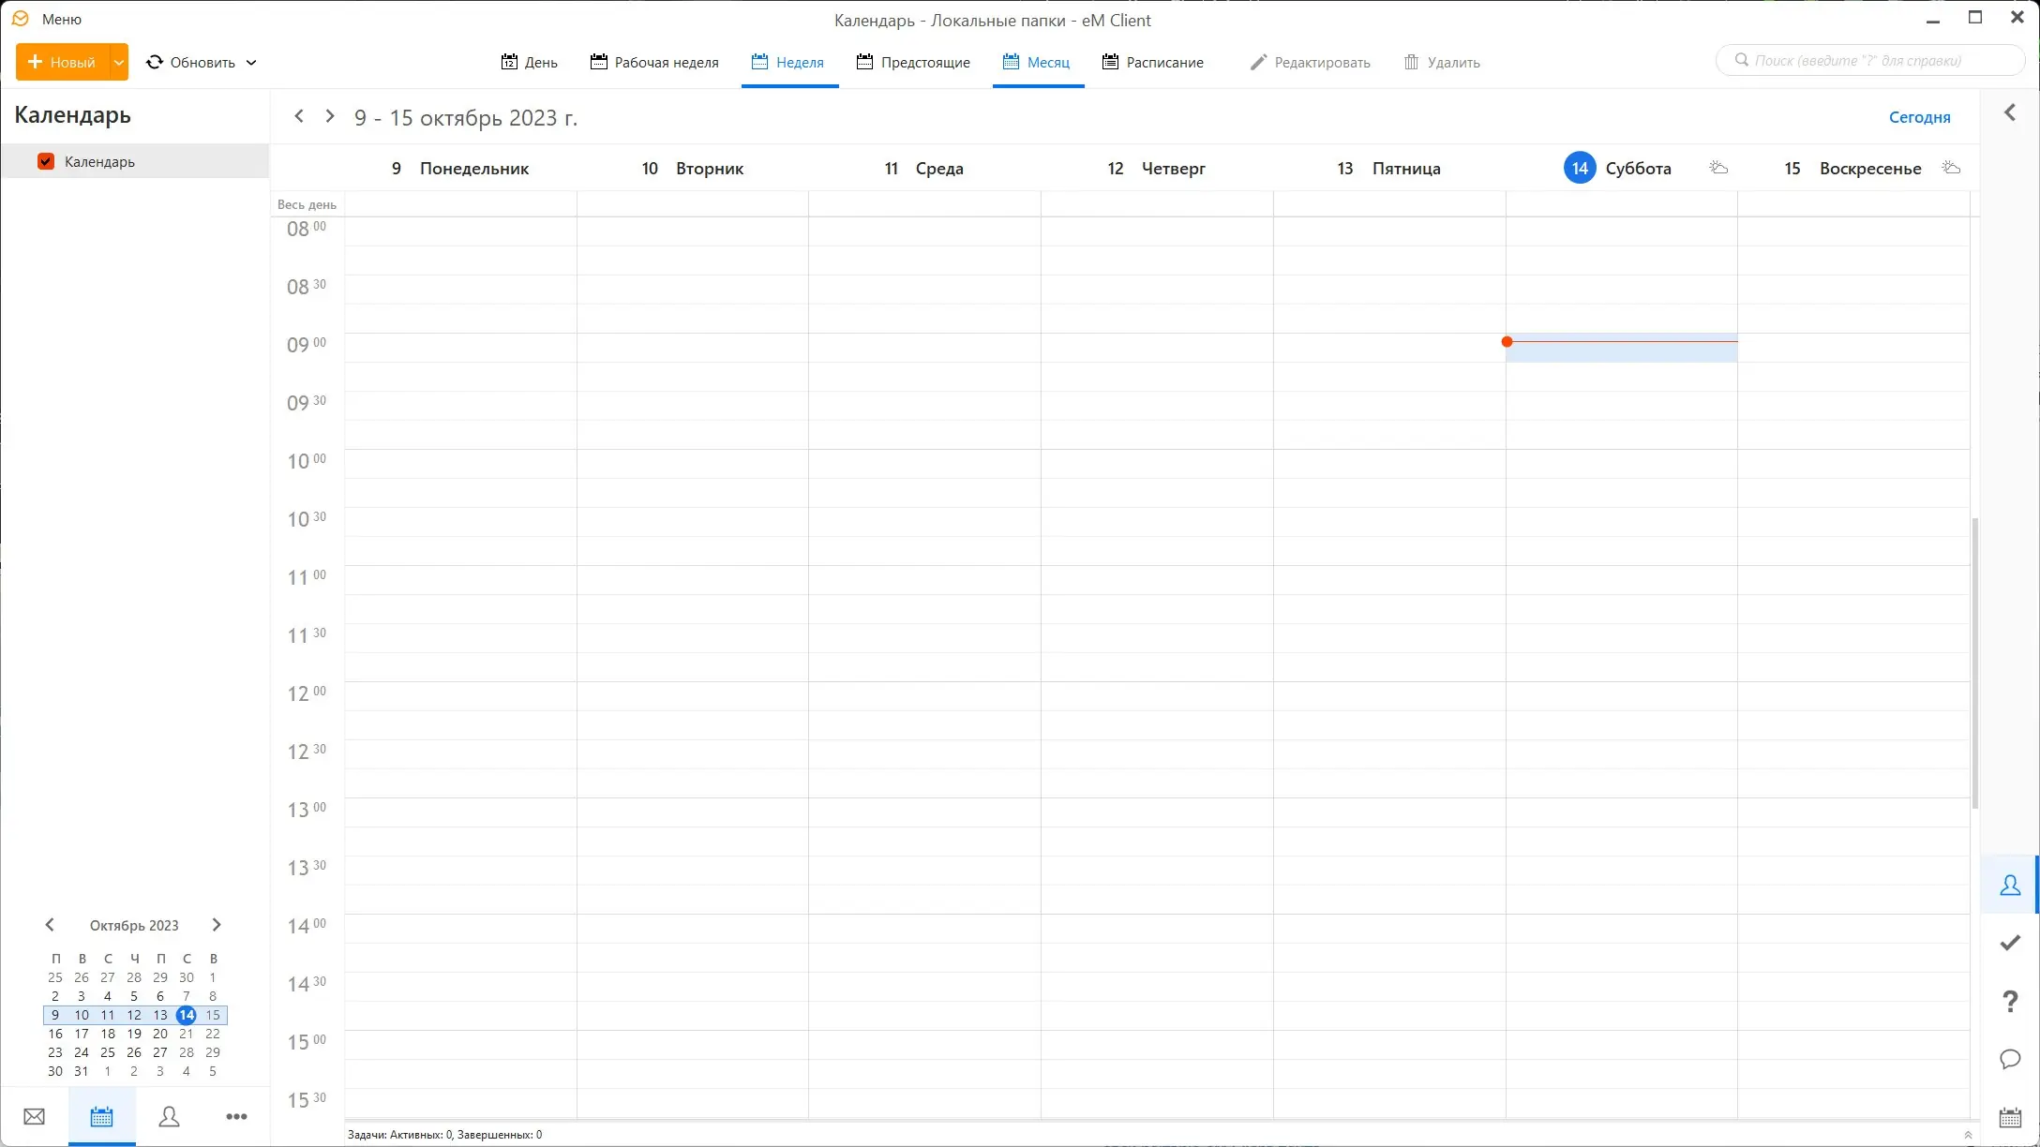This screenshot has height=1147, width=2040.
Task: Uncheck the Календарь calendar checkbox
Action: click(45, 161)
